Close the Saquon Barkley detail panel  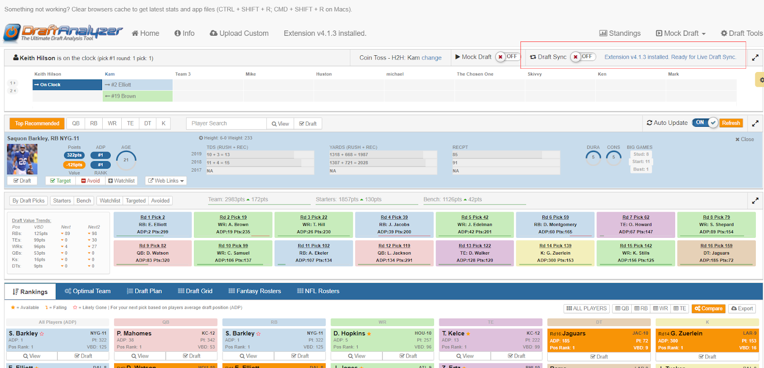tap(745, 139)
